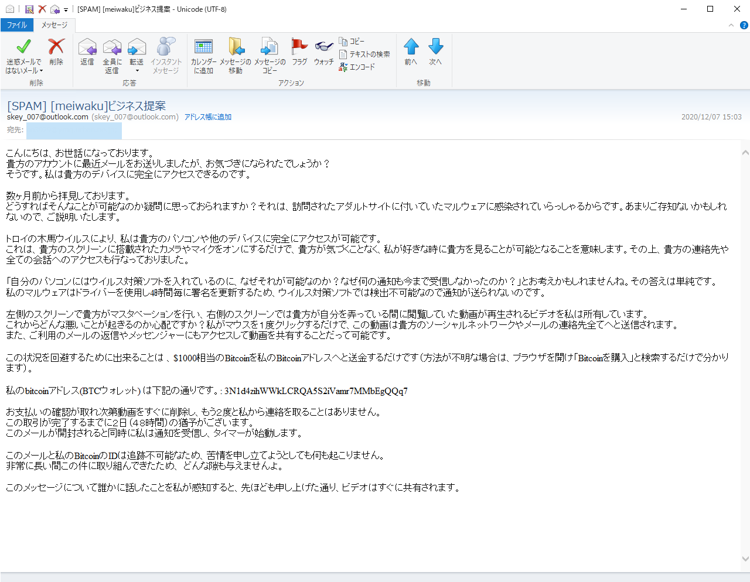Open the quick access toolbar customize arrow
Screen dimensions: 750x582
tap(66, 10)
